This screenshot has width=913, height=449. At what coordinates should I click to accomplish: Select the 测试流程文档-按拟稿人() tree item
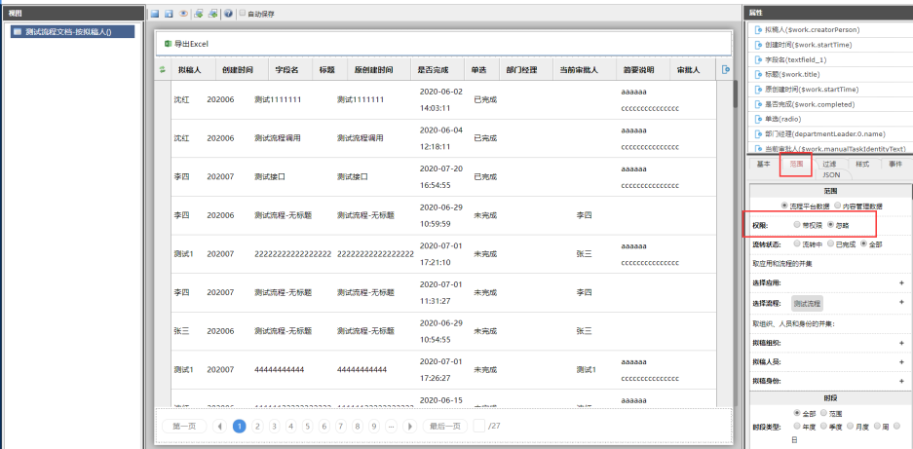point(67,32)
